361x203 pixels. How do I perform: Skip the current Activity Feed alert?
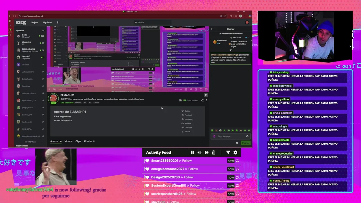click(206, 153)
